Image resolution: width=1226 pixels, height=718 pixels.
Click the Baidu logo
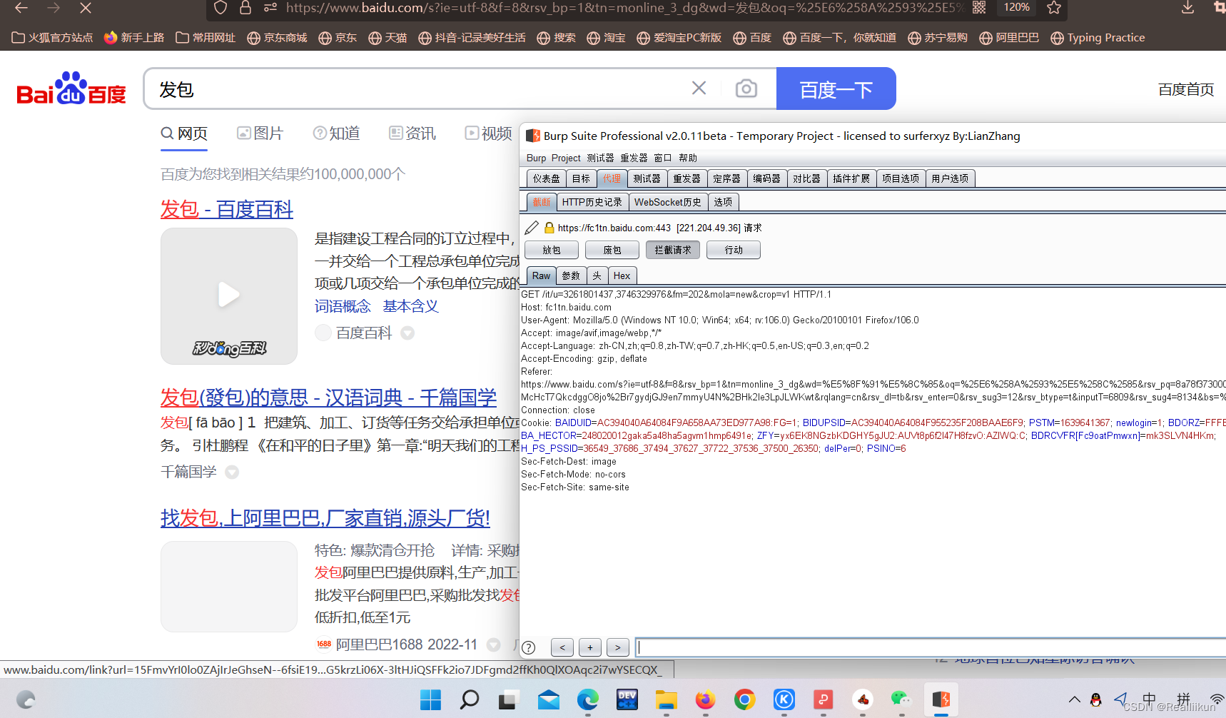coord(71,89)
